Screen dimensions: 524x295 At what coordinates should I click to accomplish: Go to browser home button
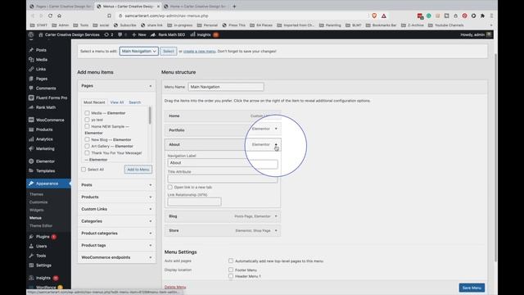pyautogui.click(x=59, y=16)
